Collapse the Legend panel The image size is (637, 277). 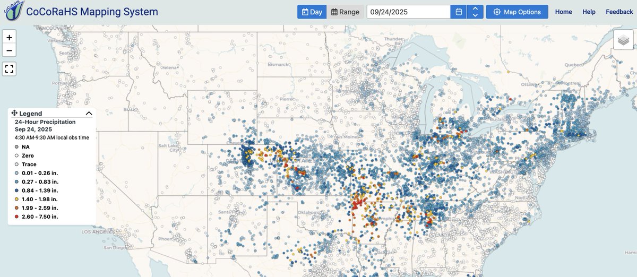pos(89,113)
